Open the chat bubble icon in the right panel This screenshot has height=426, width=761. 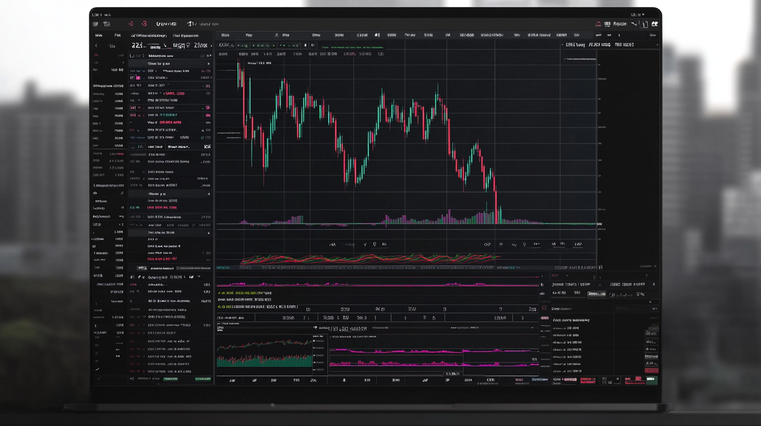click(x=544, y=308)
